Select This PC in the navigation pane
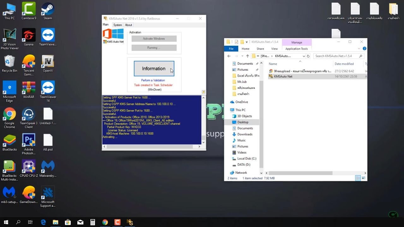Screen dimensions: 404x227 (x=240, y=110)
